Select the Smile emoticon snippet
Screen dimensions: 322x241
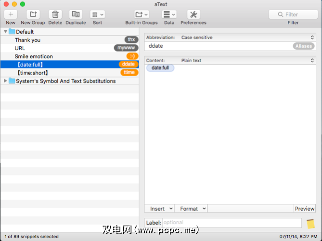34,56
